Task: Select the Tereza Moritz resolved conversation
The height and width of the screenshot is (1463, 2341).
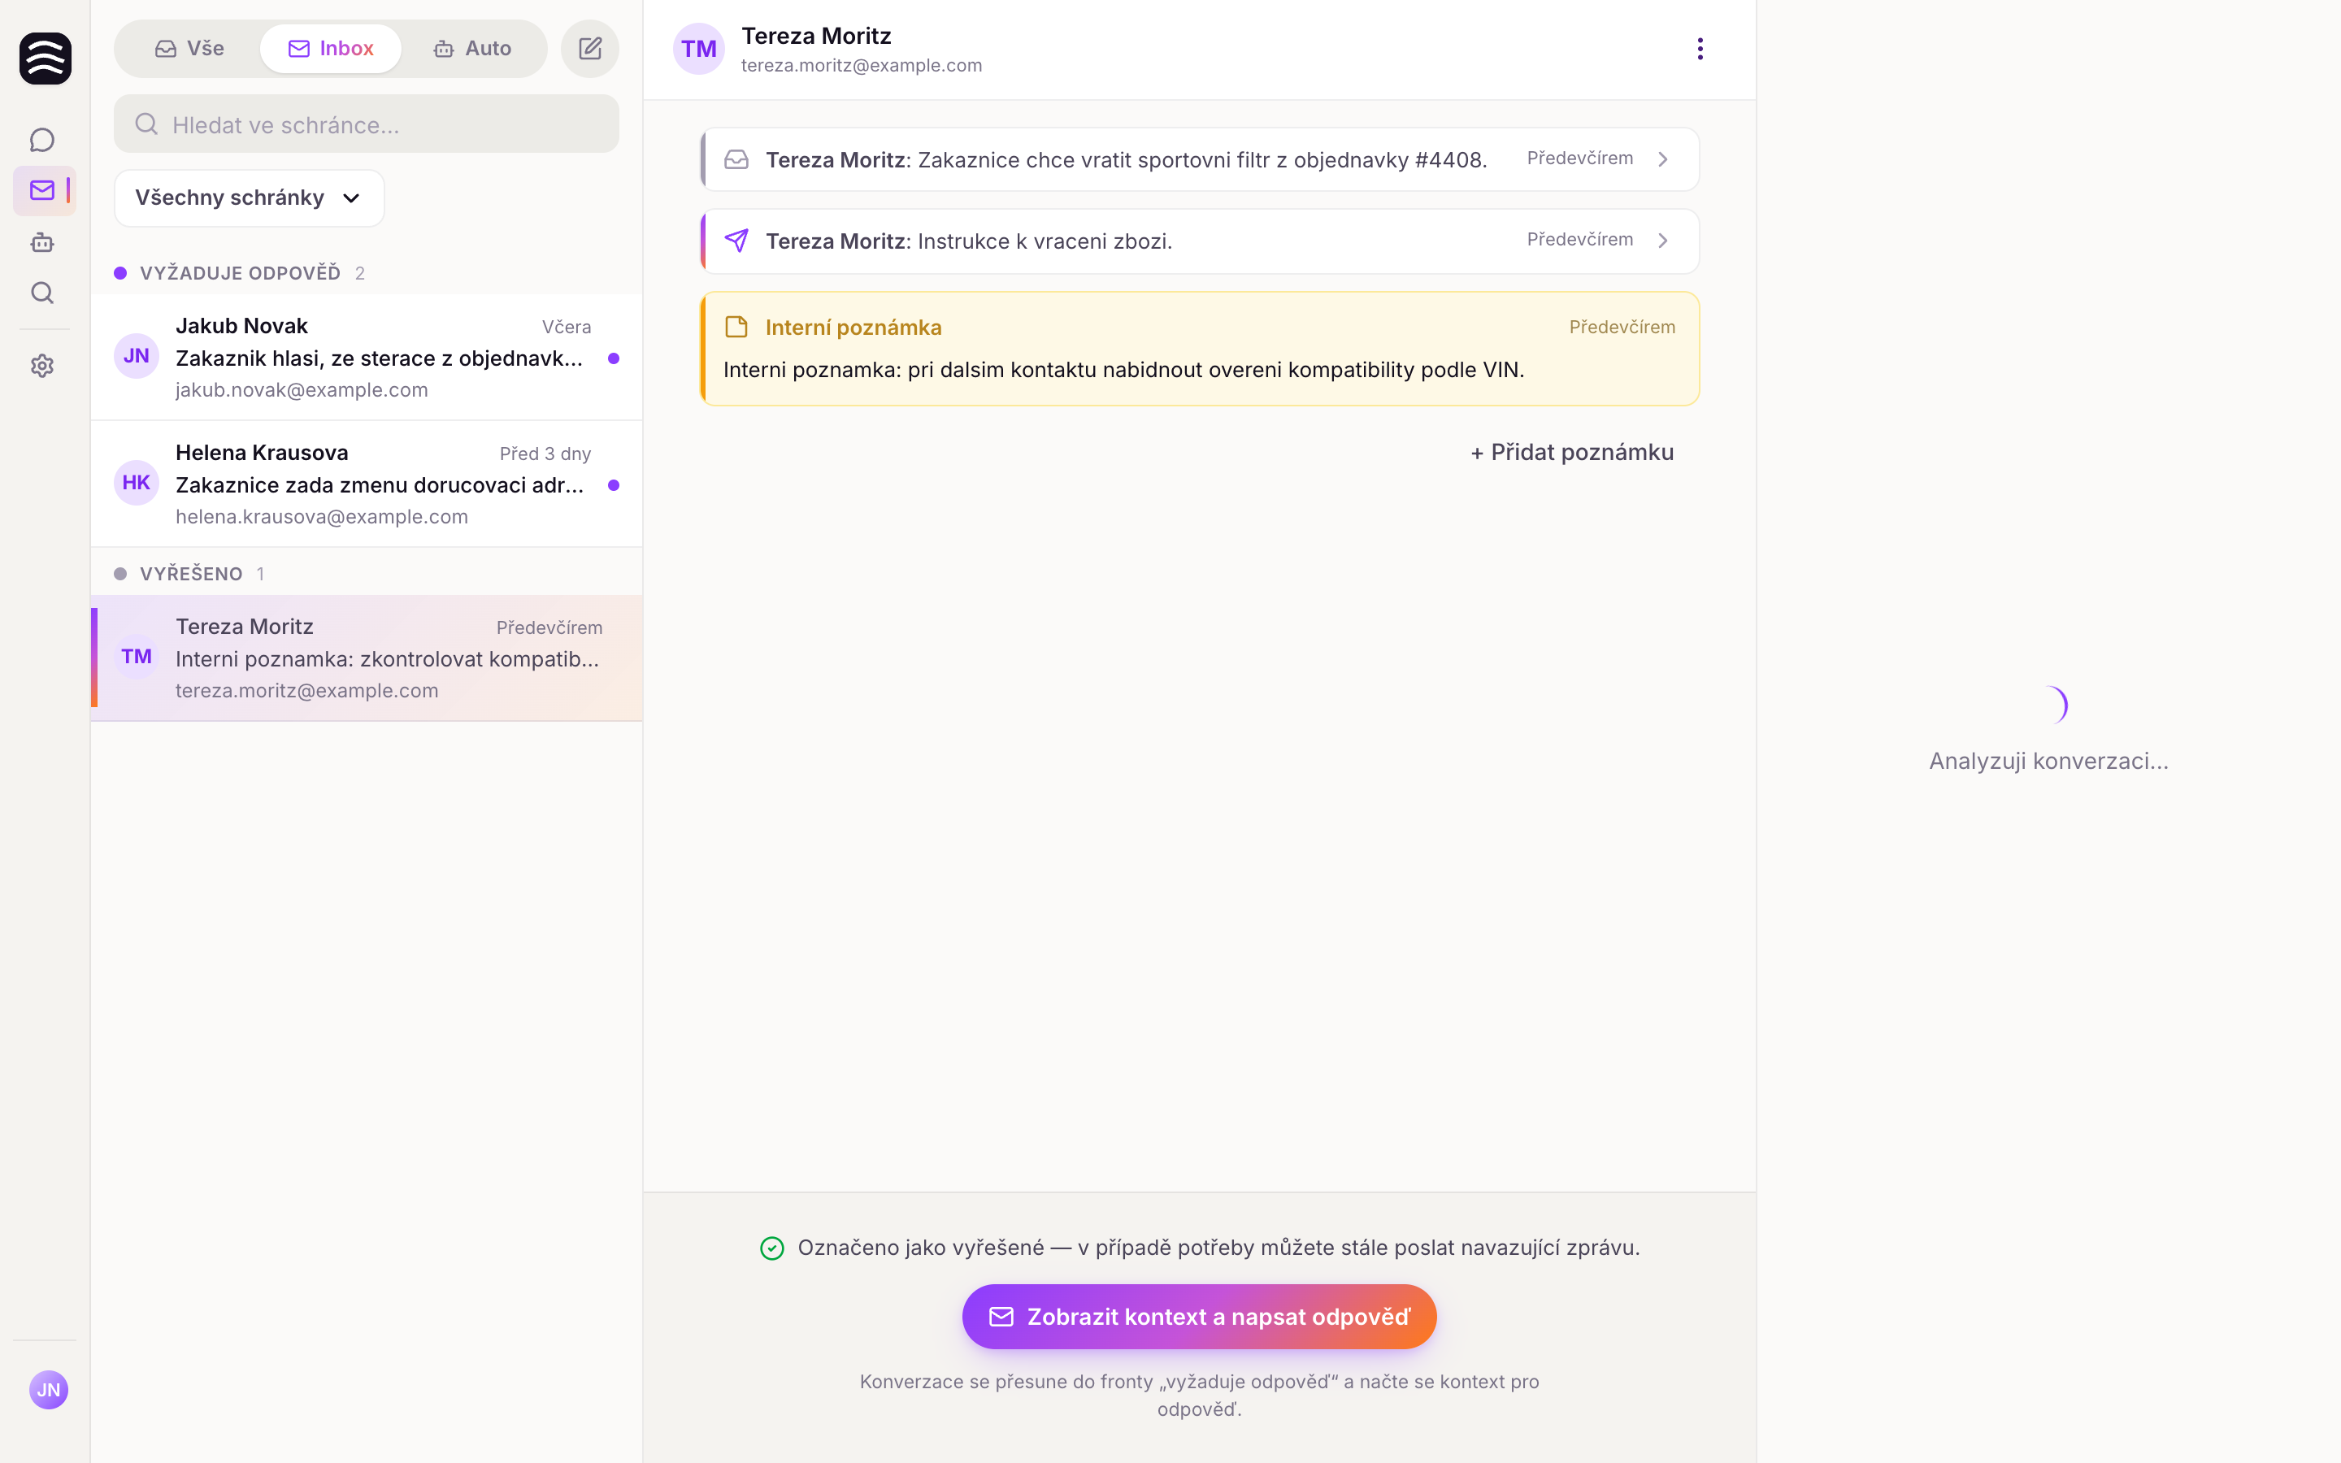Action: pyautogui.click(x=366, y=658)
